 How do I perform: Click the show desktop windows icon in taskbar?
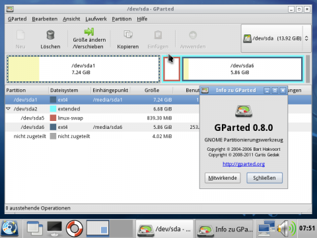pos(34,229)
